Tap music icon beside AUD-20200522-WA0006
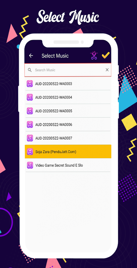Screen dimensions: 137x268 (x=30, y=125)
